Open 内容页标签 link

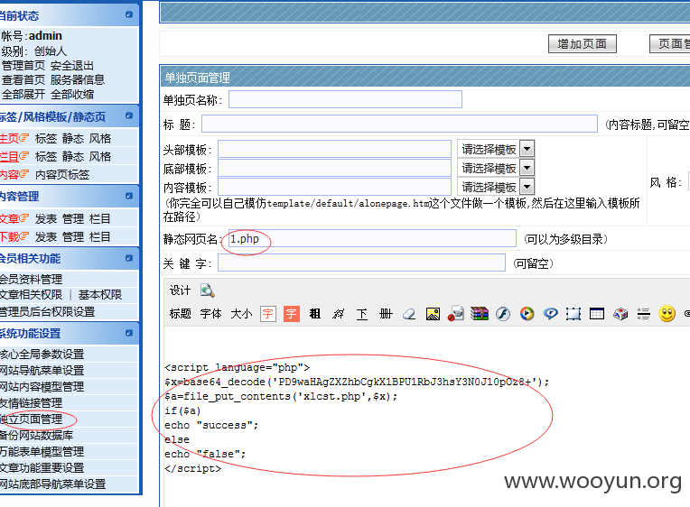(x=62, y=175)
